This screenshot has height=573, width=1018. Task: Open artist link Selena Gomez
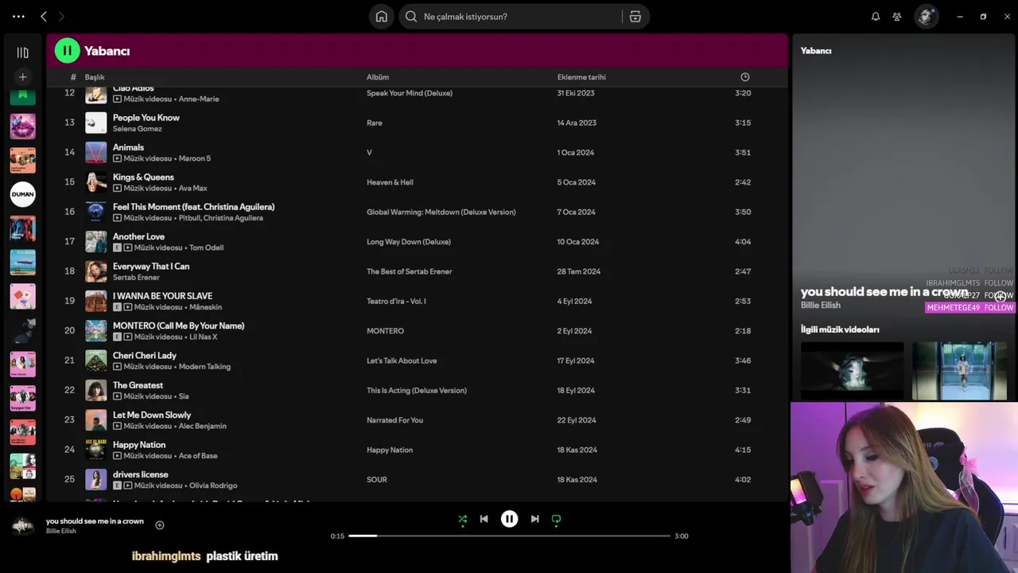coord(137,128)
